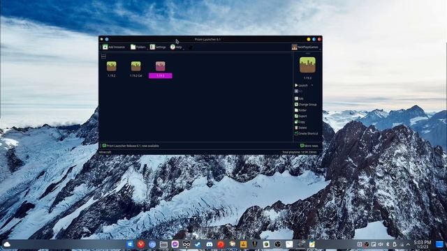Collapse the instance group expander
The image size is (447, 251).
pos(103,56)
